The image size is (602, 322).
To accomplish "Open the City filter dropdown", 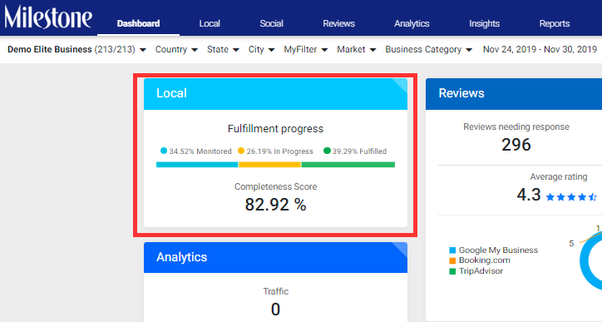I will tap(261, 50).
